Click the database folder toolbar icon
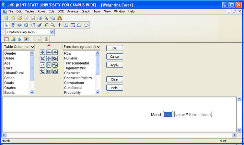Screen dimensions: 244x145 (13, 39)
